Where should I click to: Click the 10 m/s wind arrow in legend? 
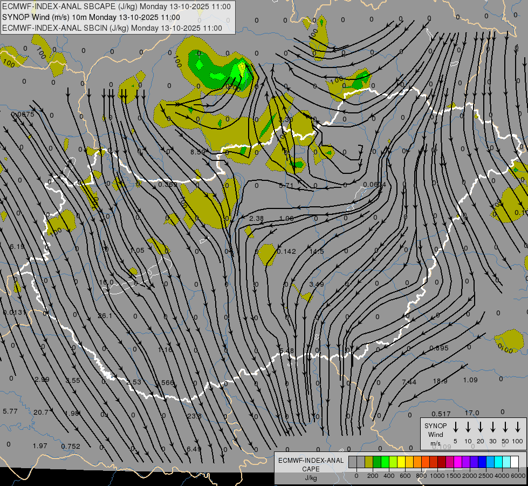tap(468, 427)
